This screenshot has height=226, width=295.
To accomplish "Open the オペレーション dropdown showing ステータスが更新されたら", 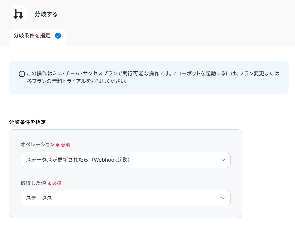I will pos(125,160).
